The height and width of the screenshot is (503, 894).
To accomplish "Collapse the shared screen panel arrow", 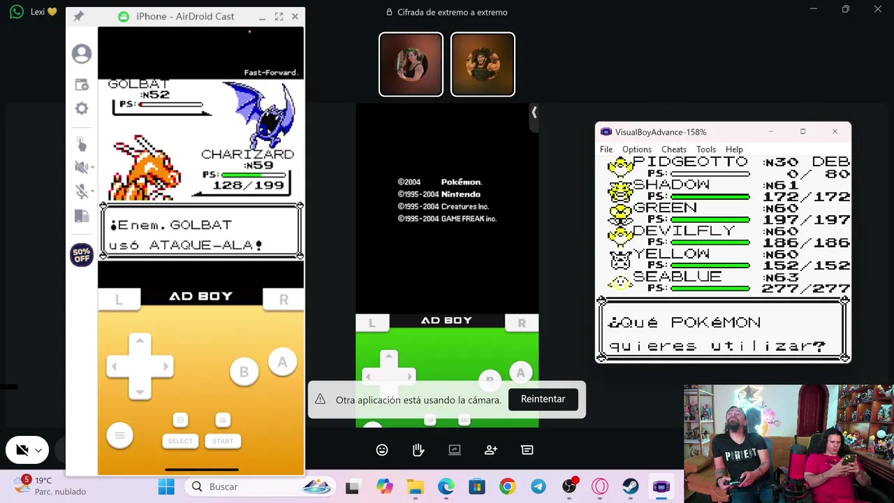I will tap(534, 112).
